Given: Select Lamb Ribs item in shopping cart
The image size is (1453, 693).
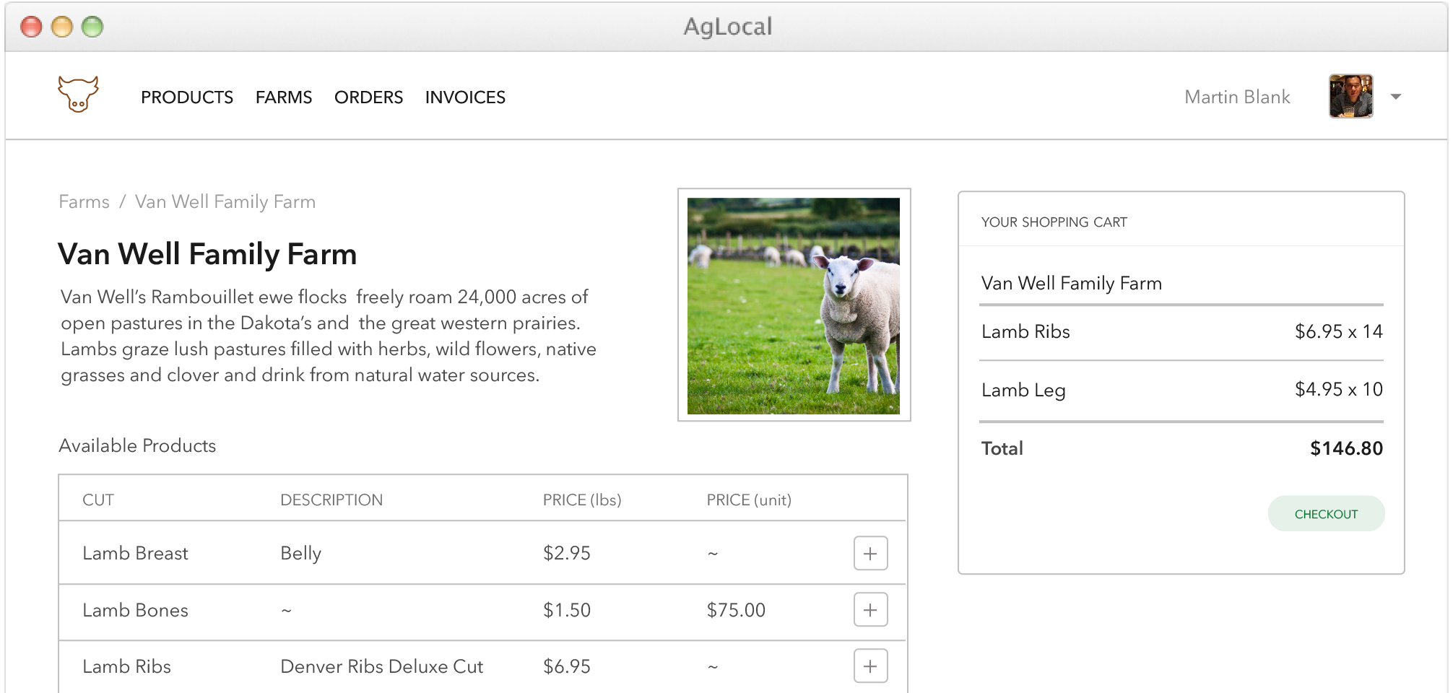Looking at the screenshot, I should tap(1025, 332).
